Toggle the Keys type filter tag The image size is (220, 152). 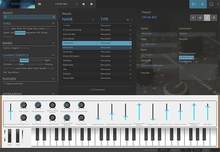(36, 29)
